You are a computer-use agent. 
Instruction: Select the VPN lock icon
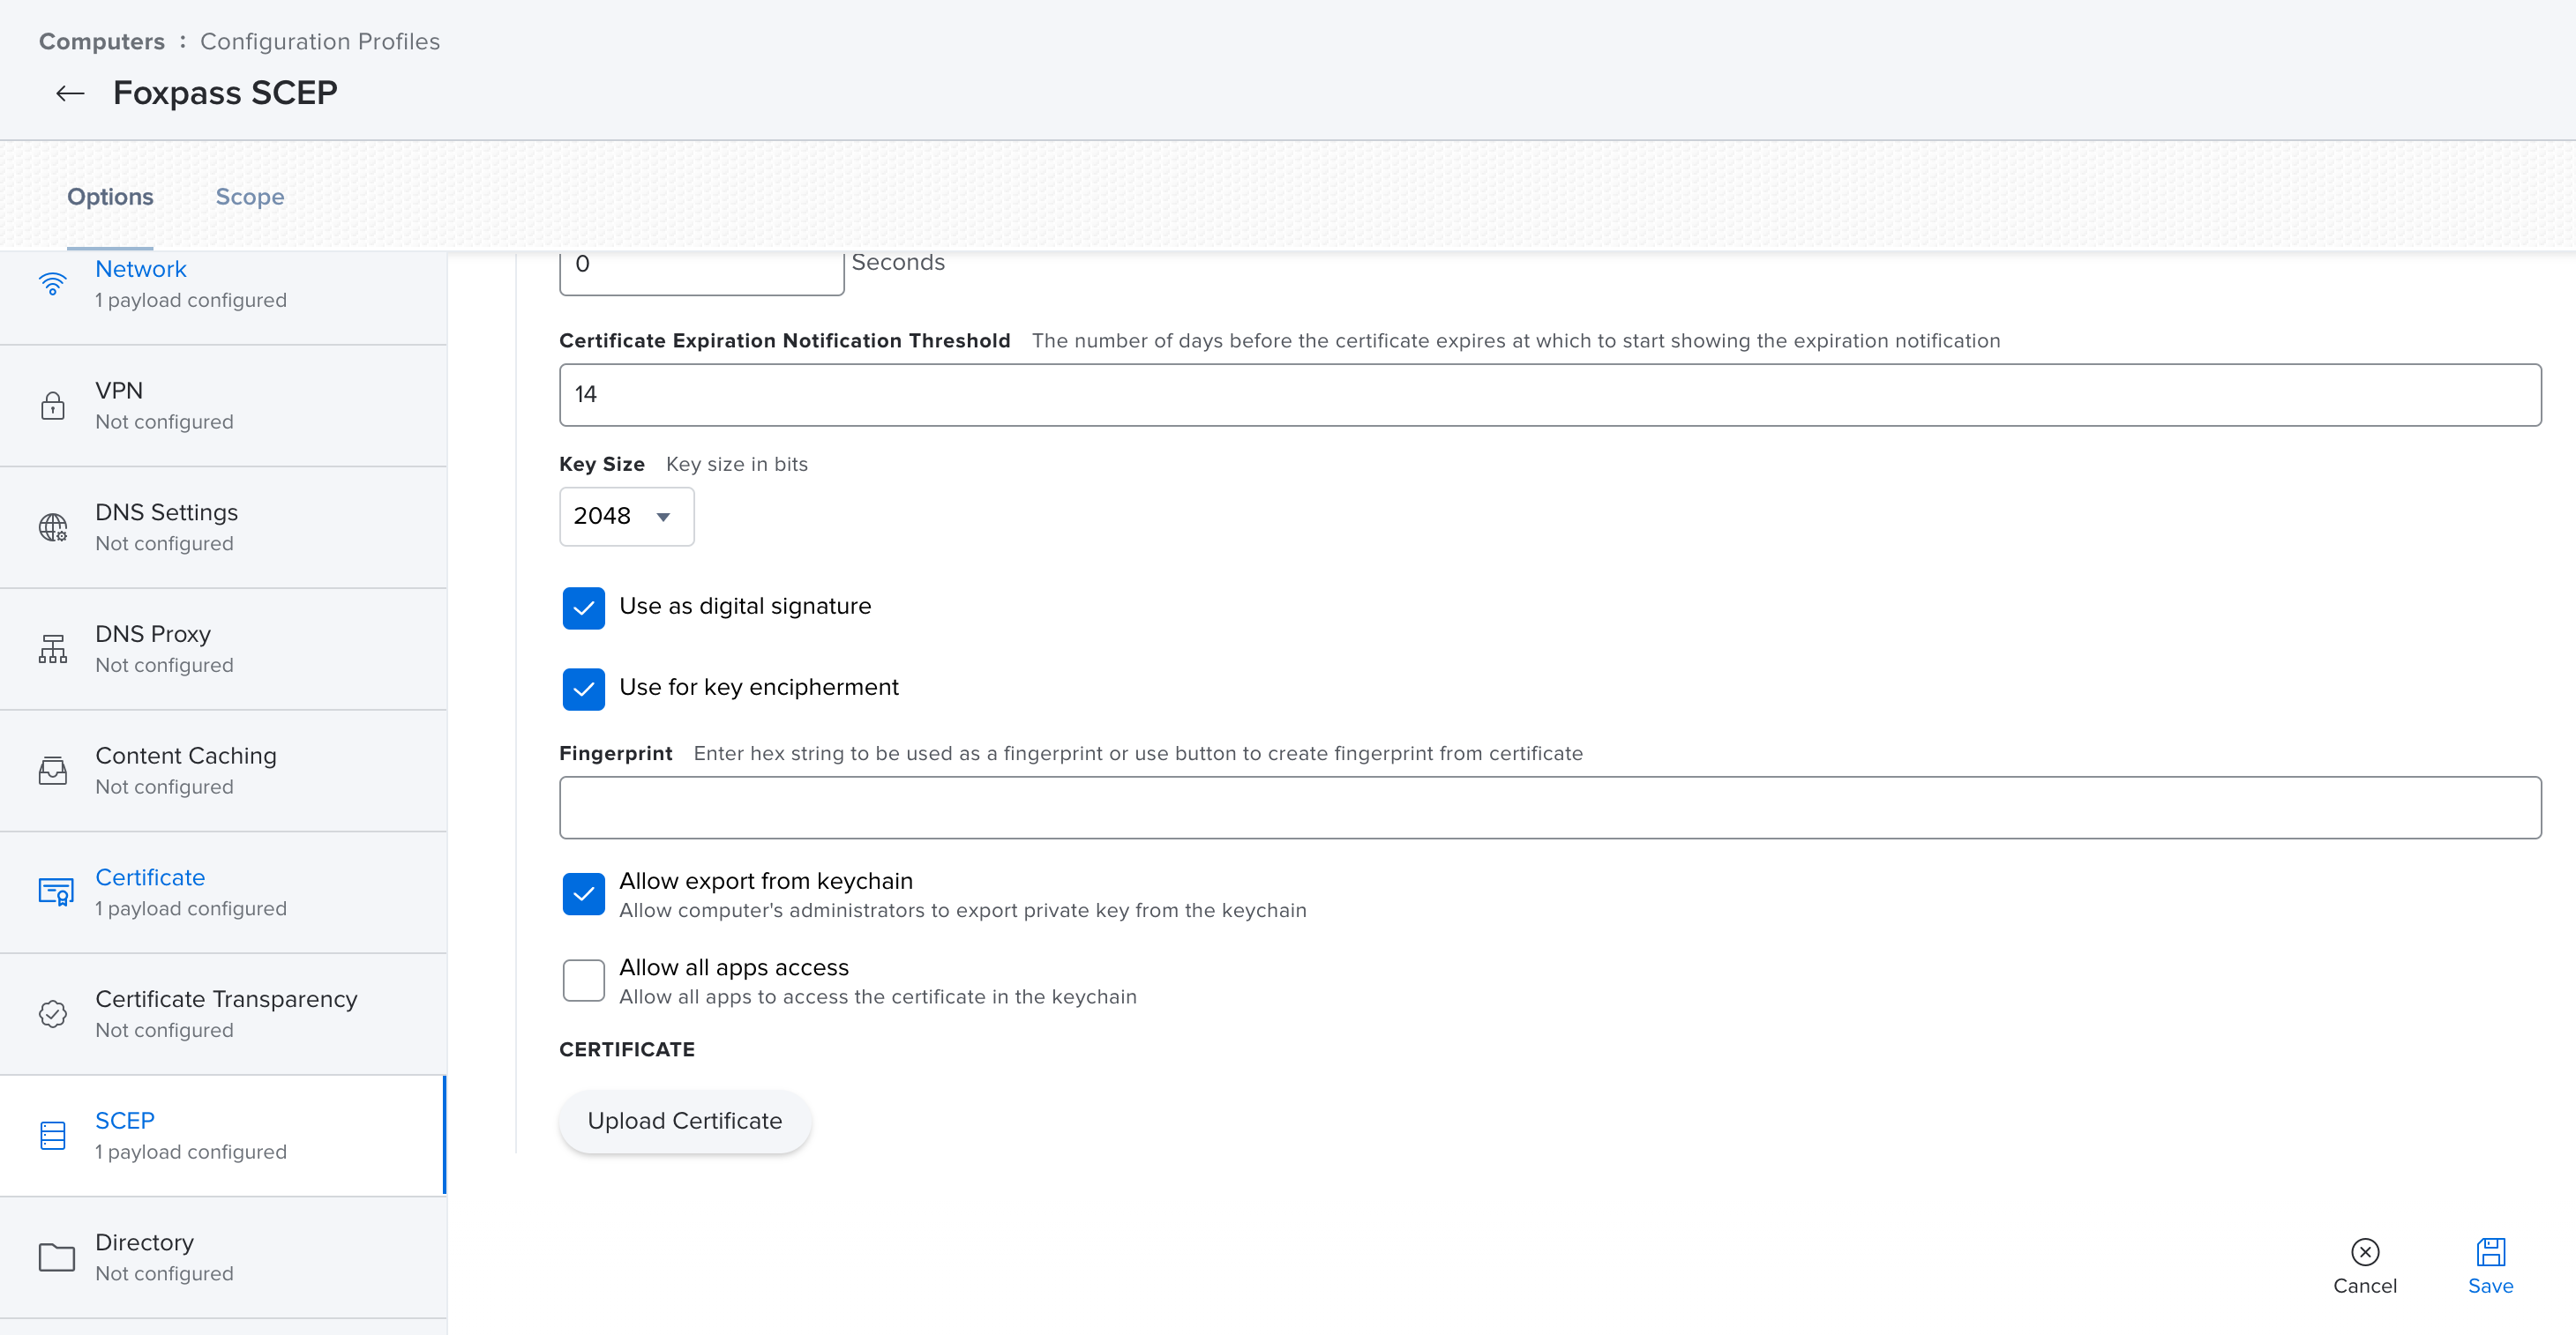[x=53, y=406]
